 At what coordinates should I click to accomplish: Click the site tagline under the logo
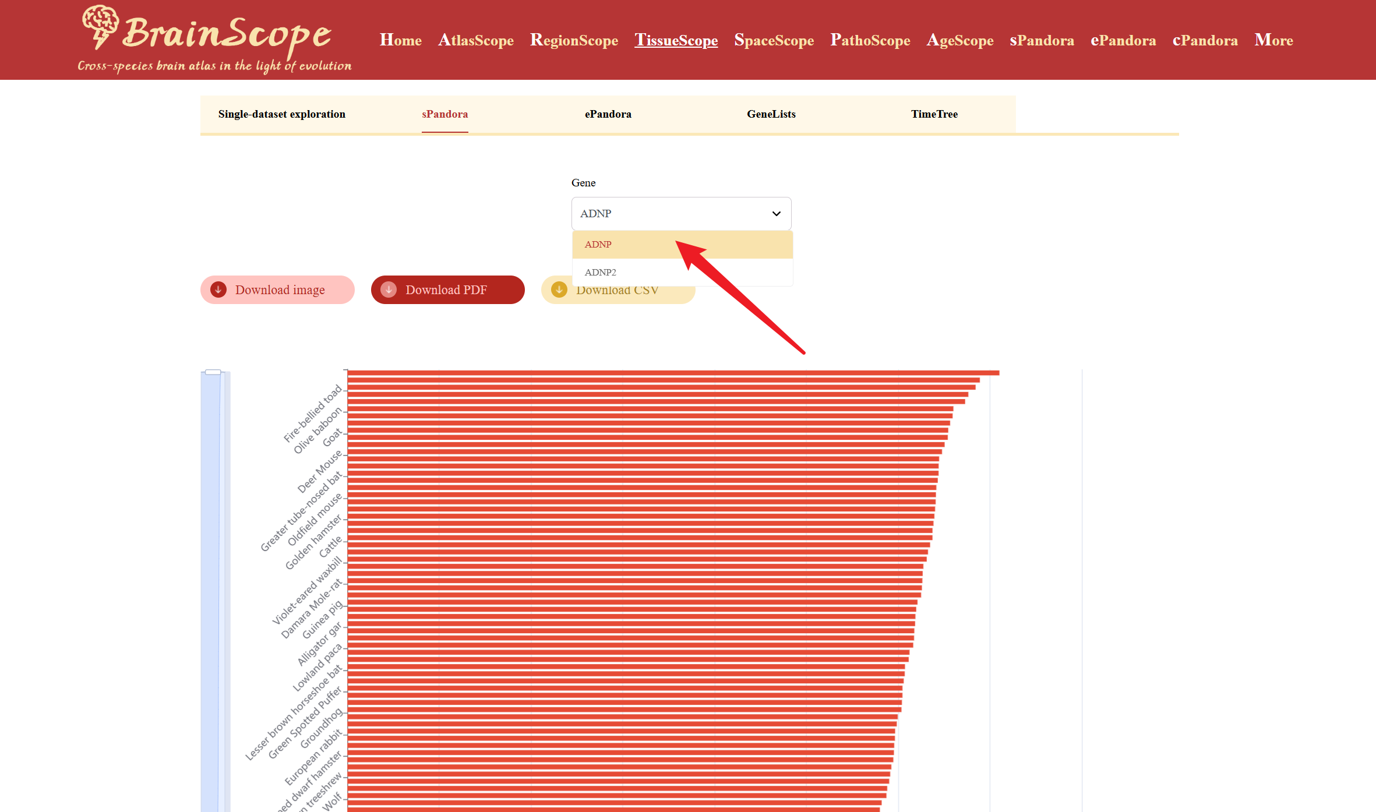coord(214,66)
